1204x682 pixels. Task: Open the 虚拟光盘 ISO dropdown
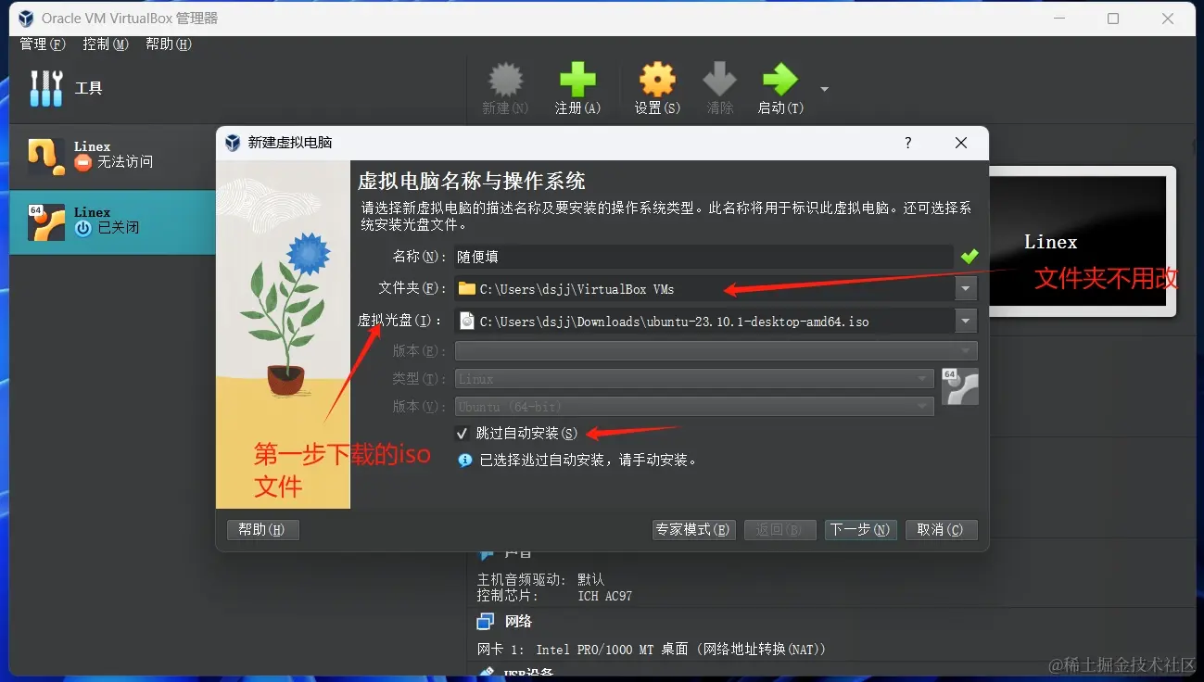coord(965,321)
